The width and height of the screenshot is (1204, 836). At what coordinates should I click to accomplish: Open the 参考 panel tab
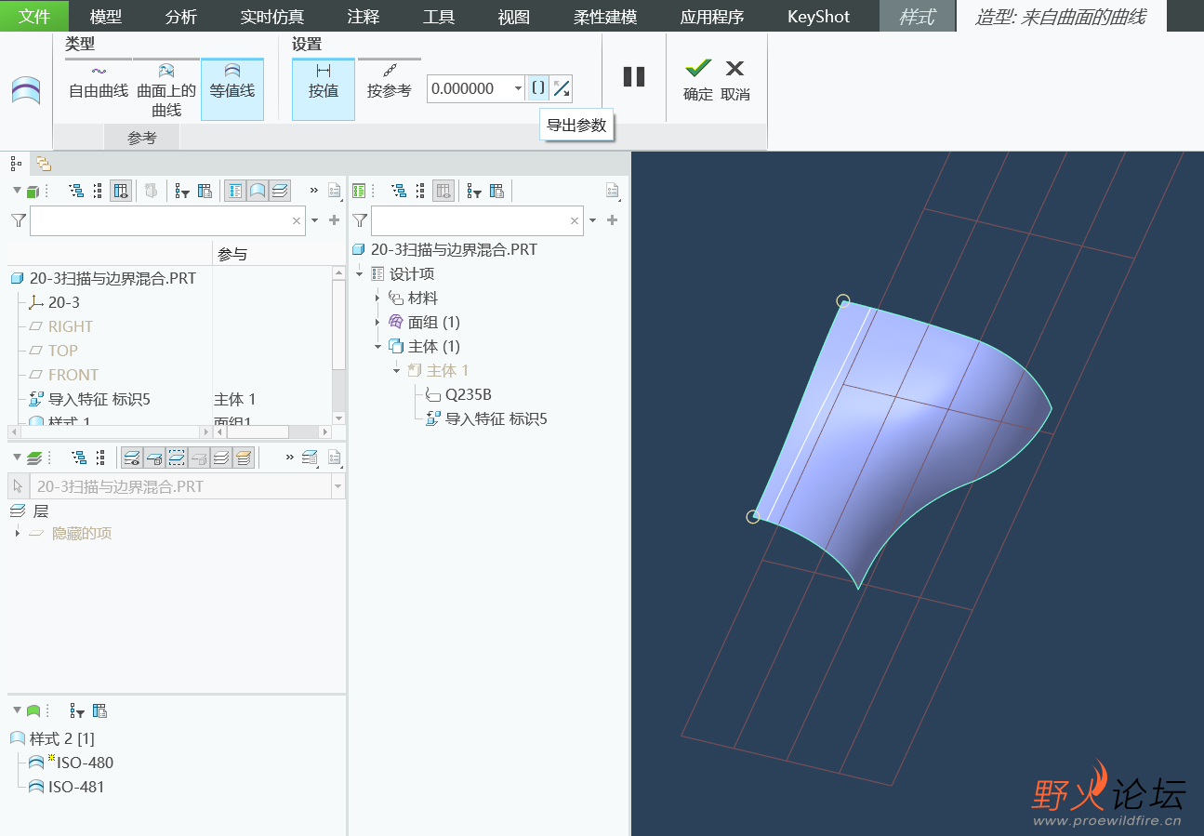[142, 139]
